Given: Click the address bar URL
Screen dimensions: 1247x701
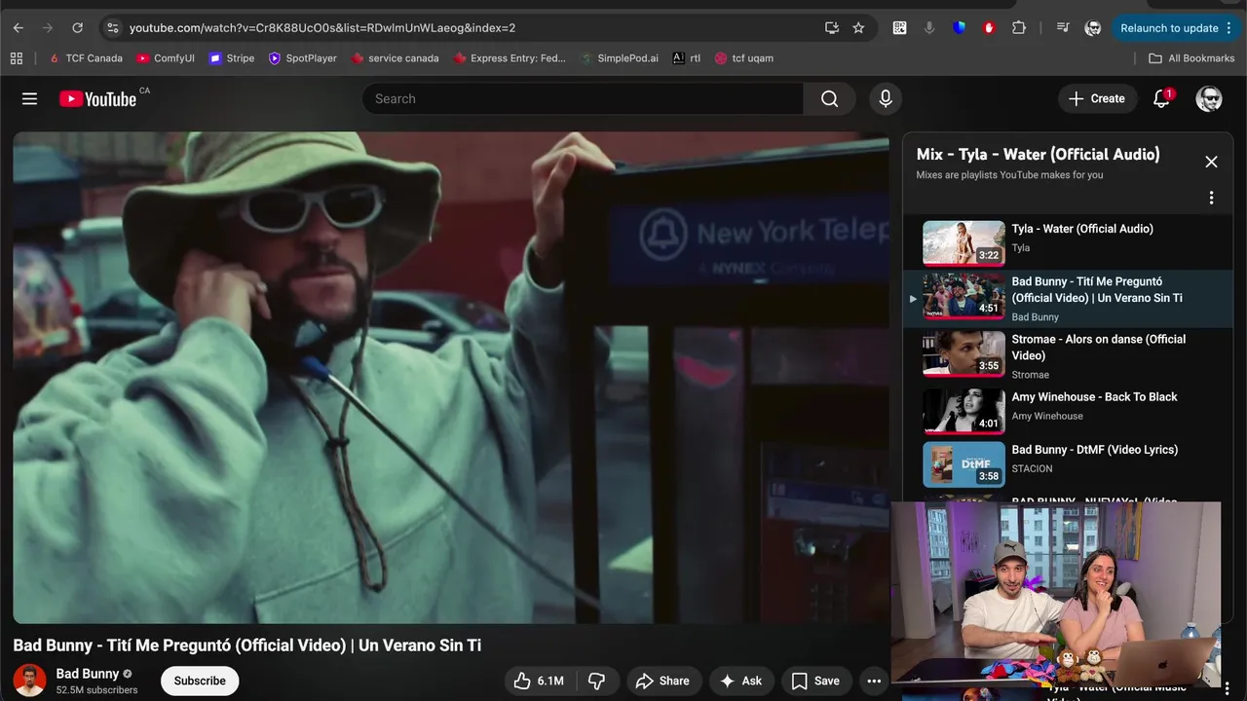Looking at the screenshot, I should pos(322,28).
